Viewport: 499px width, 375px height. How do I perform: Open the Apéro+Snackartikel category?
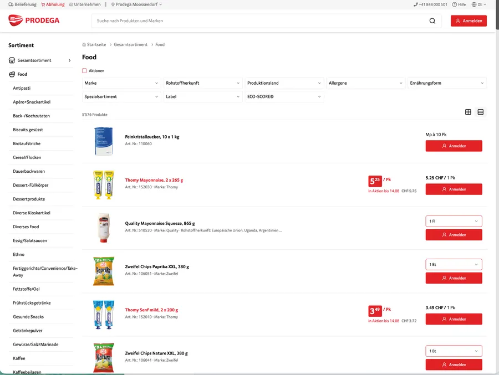pos(32,102)
